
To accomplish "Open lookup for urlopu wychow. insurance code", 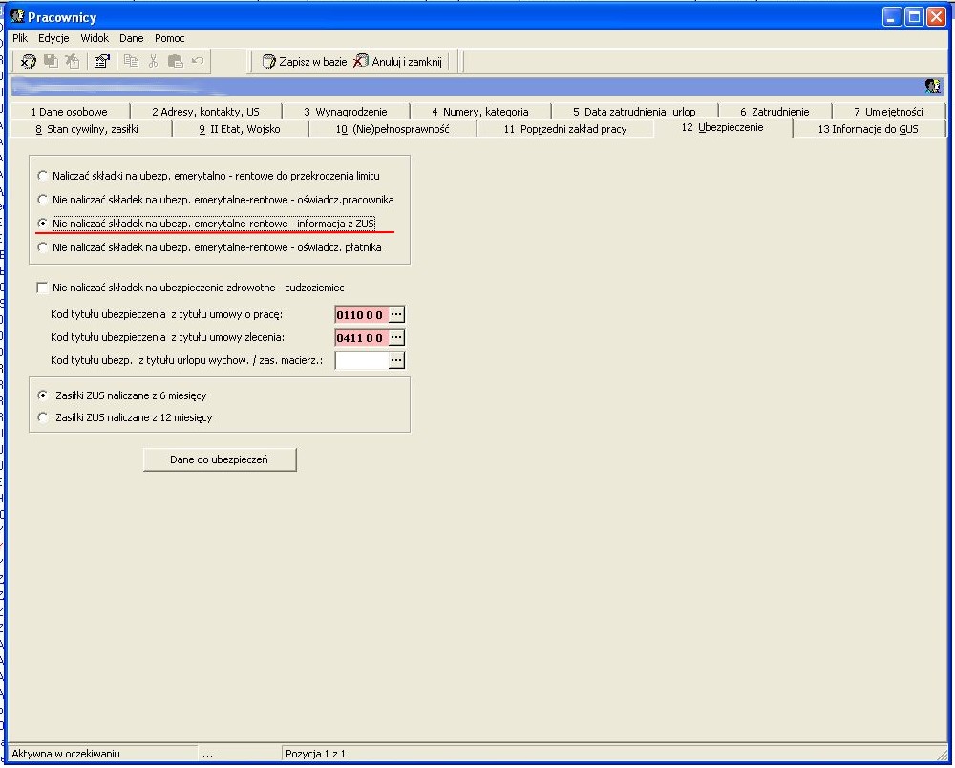I will coord(396,360).
